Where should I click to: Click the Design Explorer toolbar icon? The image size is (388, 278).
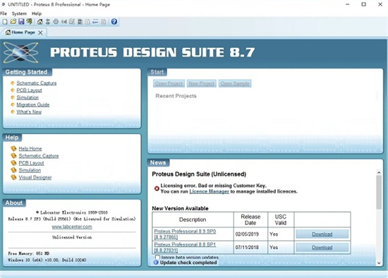point(80,22)
